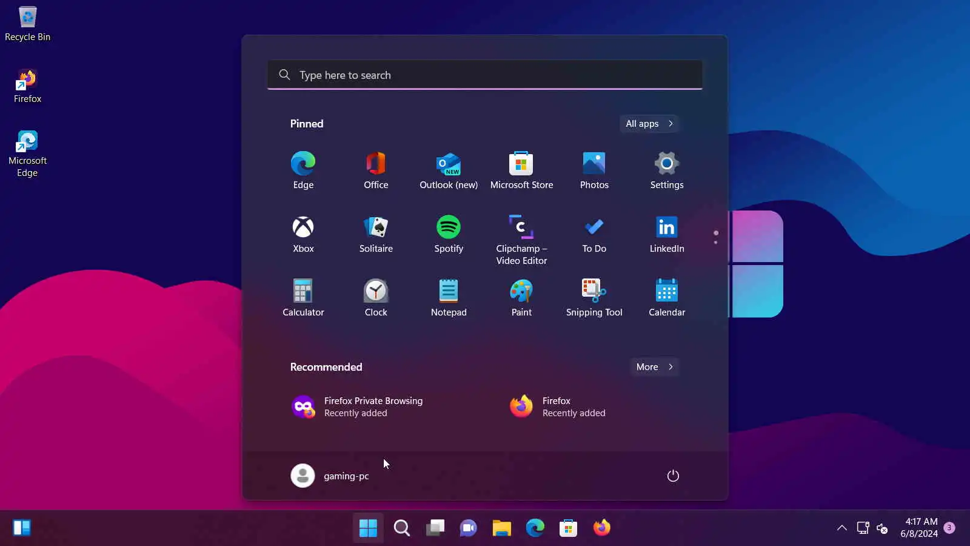Viewport: 970px width, 546px height.
Task: Launch Office from pinned apps
Action: (376, 170)
